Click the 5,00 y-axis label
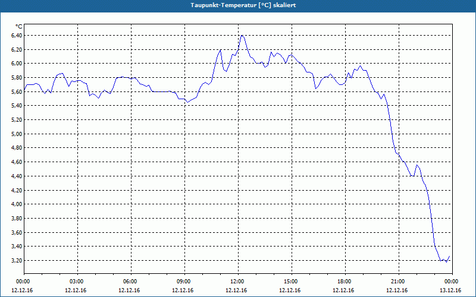This screenshot has height=297, width=476. pos(17,134)
